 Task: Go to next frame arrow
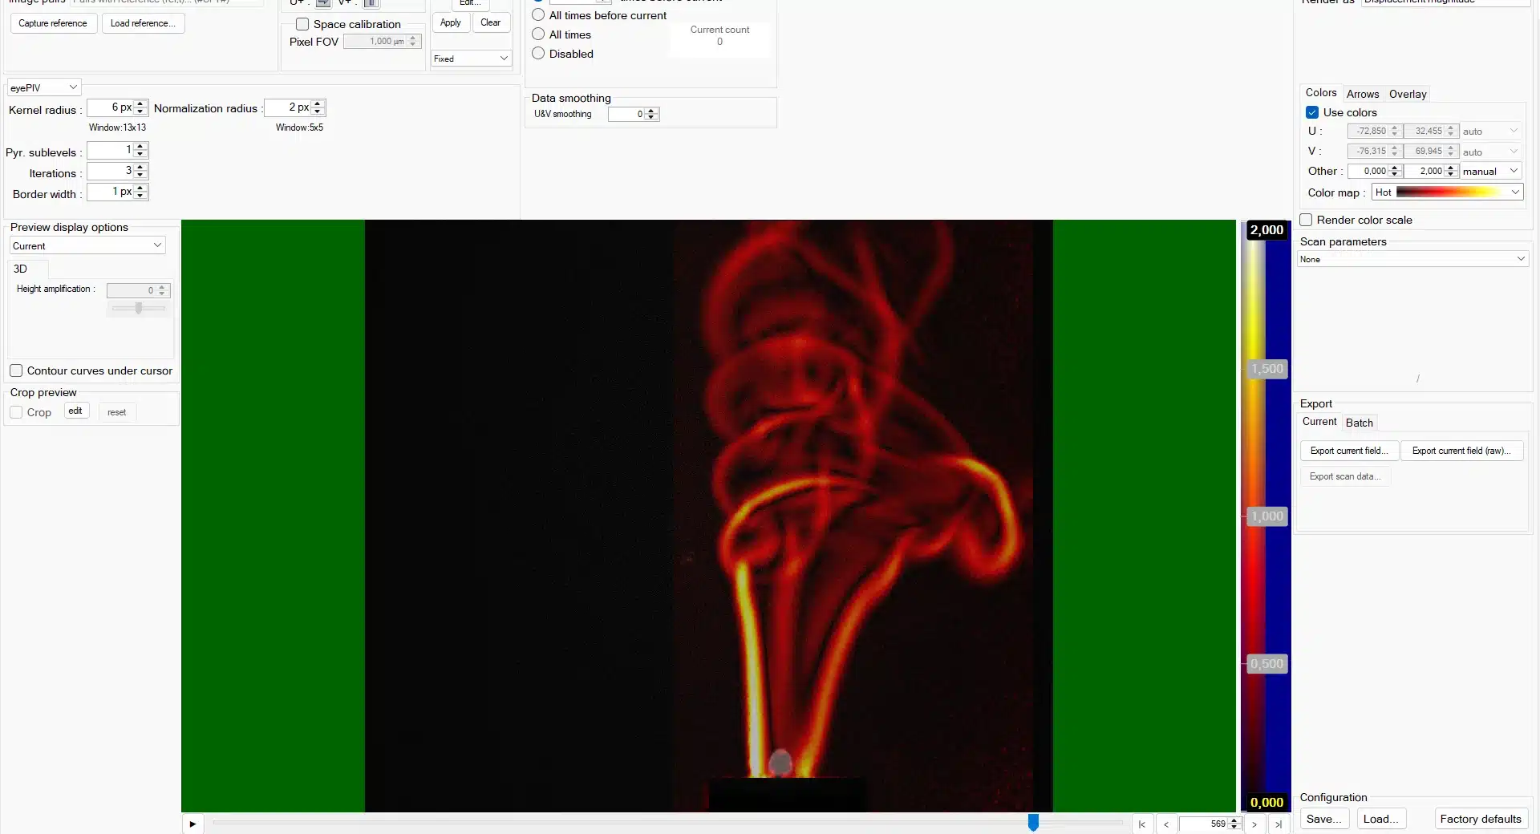coord(1254,824)
